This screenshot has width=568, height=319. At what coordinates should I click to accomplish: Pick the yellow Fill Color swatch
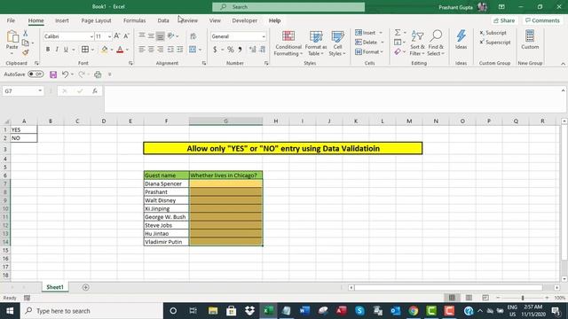[x=104, y=50]
